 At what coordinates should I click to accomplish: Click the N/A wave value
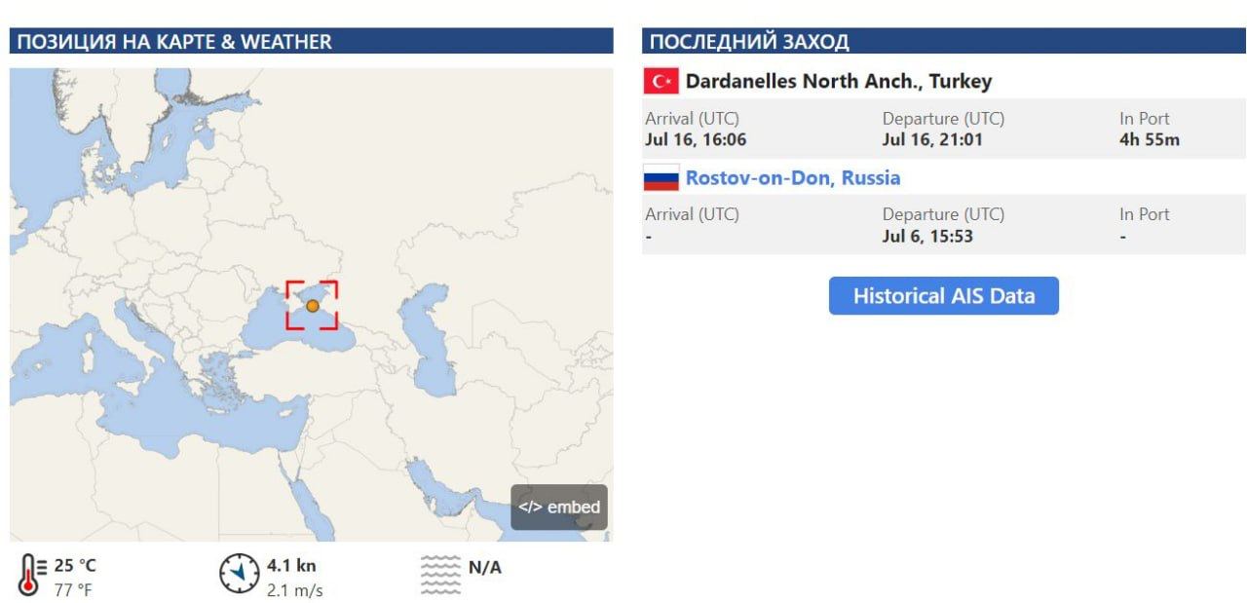click(485, 567)
